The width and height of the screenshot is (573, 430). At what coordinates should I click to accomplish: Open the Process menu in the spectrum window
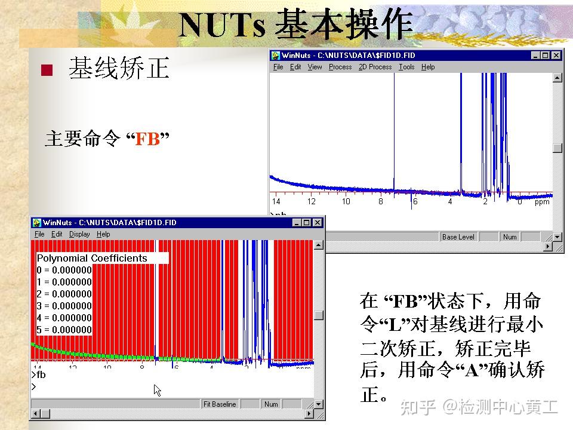(340, 67)
